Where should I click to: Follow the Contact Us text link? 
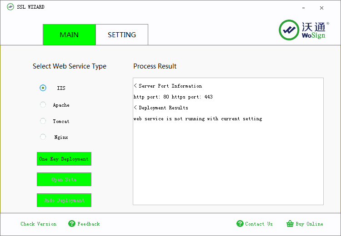coord(259,224)
